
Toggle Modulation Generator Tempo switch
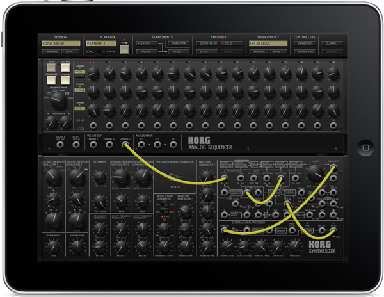tap(165, 212)
